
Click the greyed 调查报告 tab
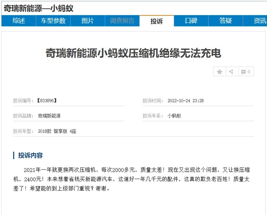click(x=122, y=21)
